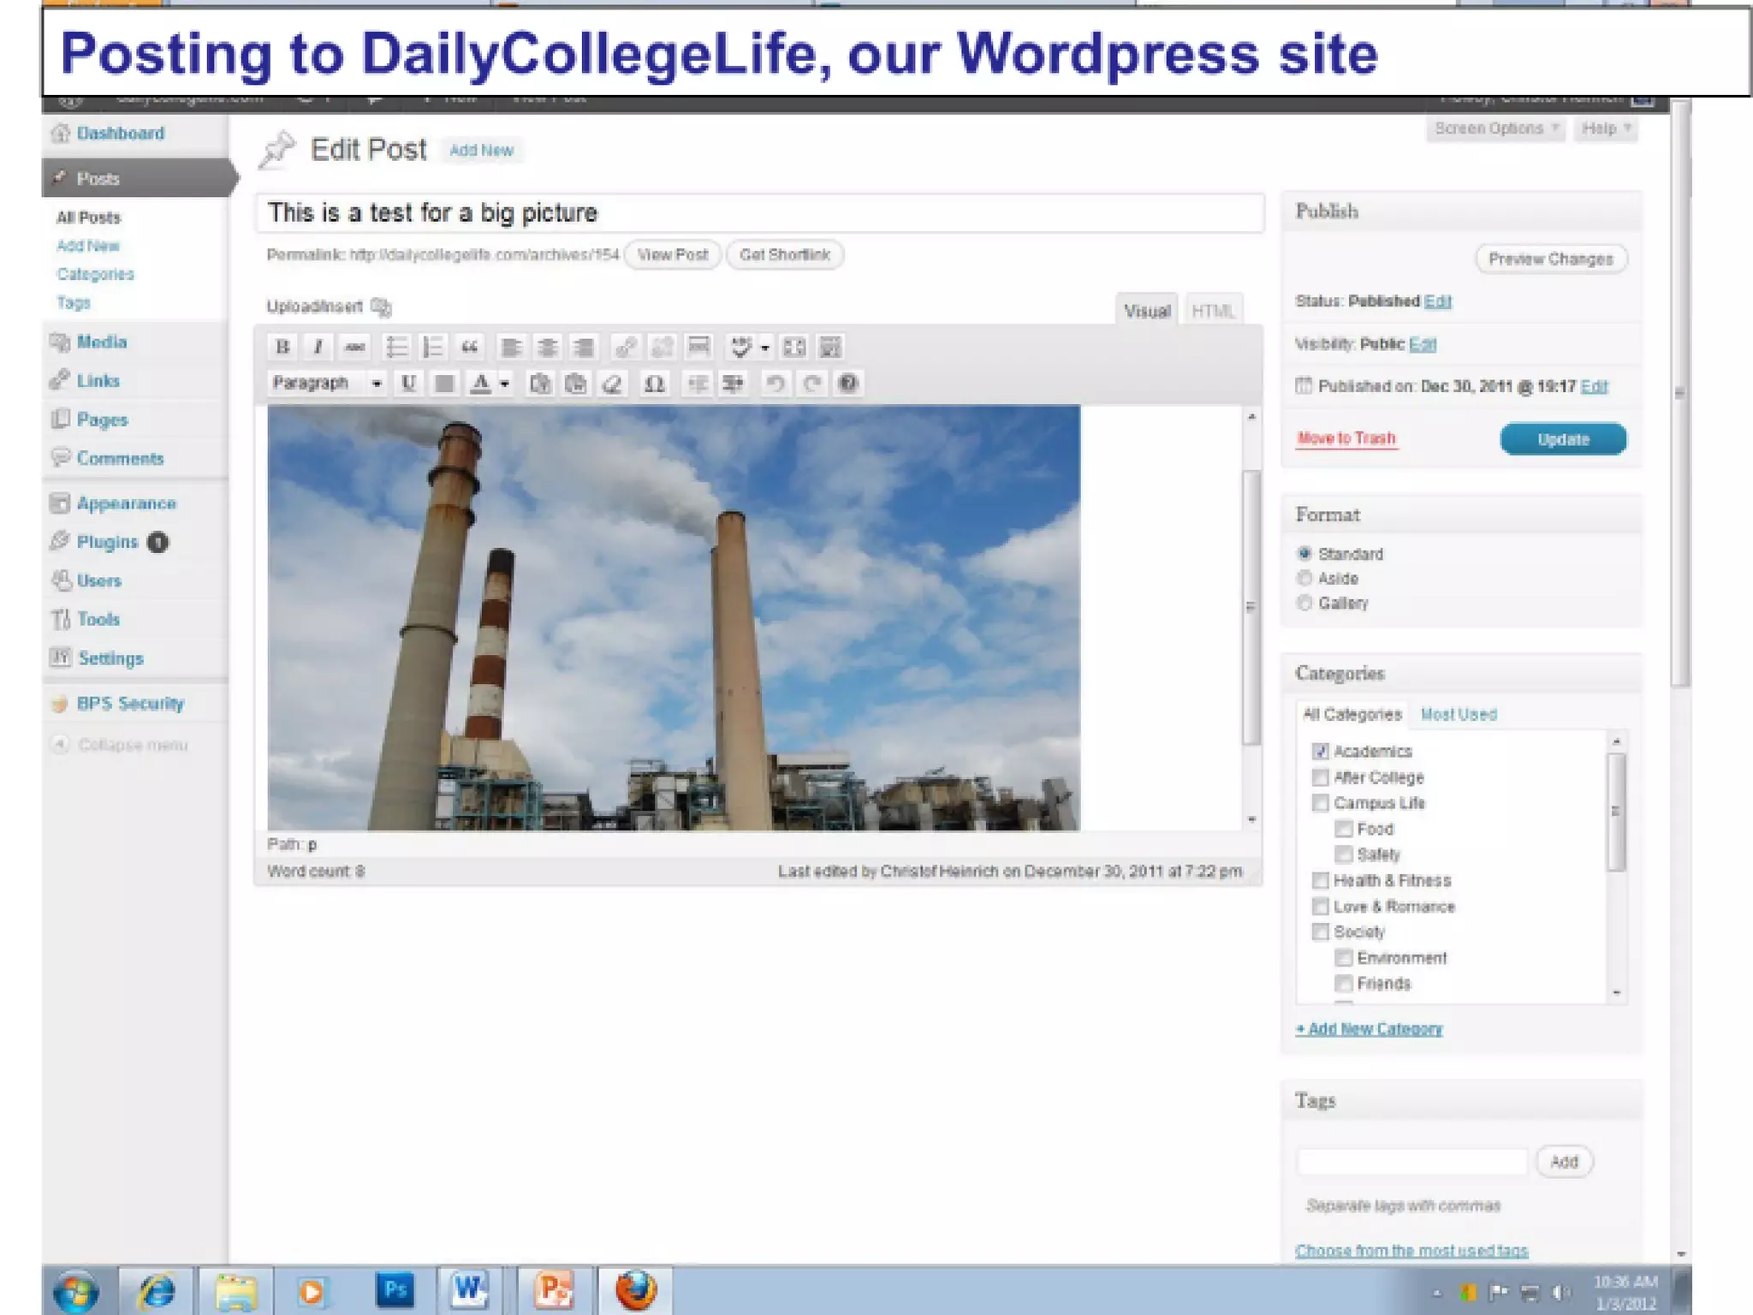Screen dimensions: 1753x1315
Task: Underline the selected text
Action: click(408, 383)
